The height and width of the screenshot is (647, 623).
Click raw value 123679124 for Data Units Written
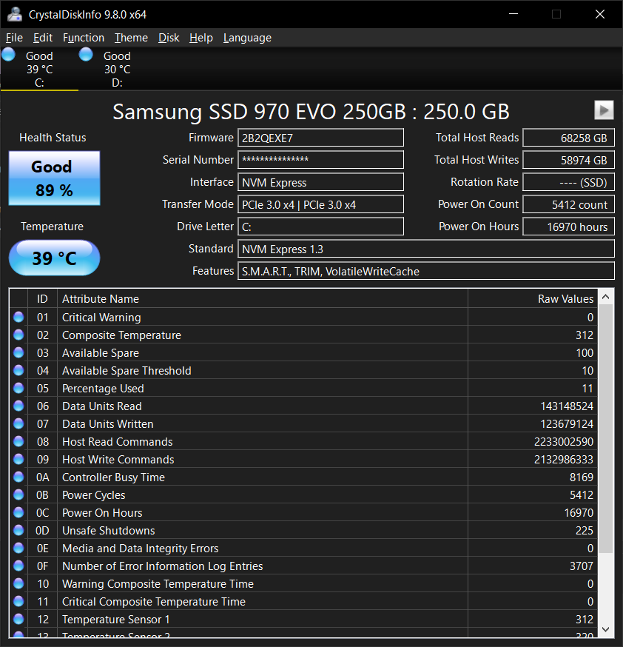pos(567,424)
